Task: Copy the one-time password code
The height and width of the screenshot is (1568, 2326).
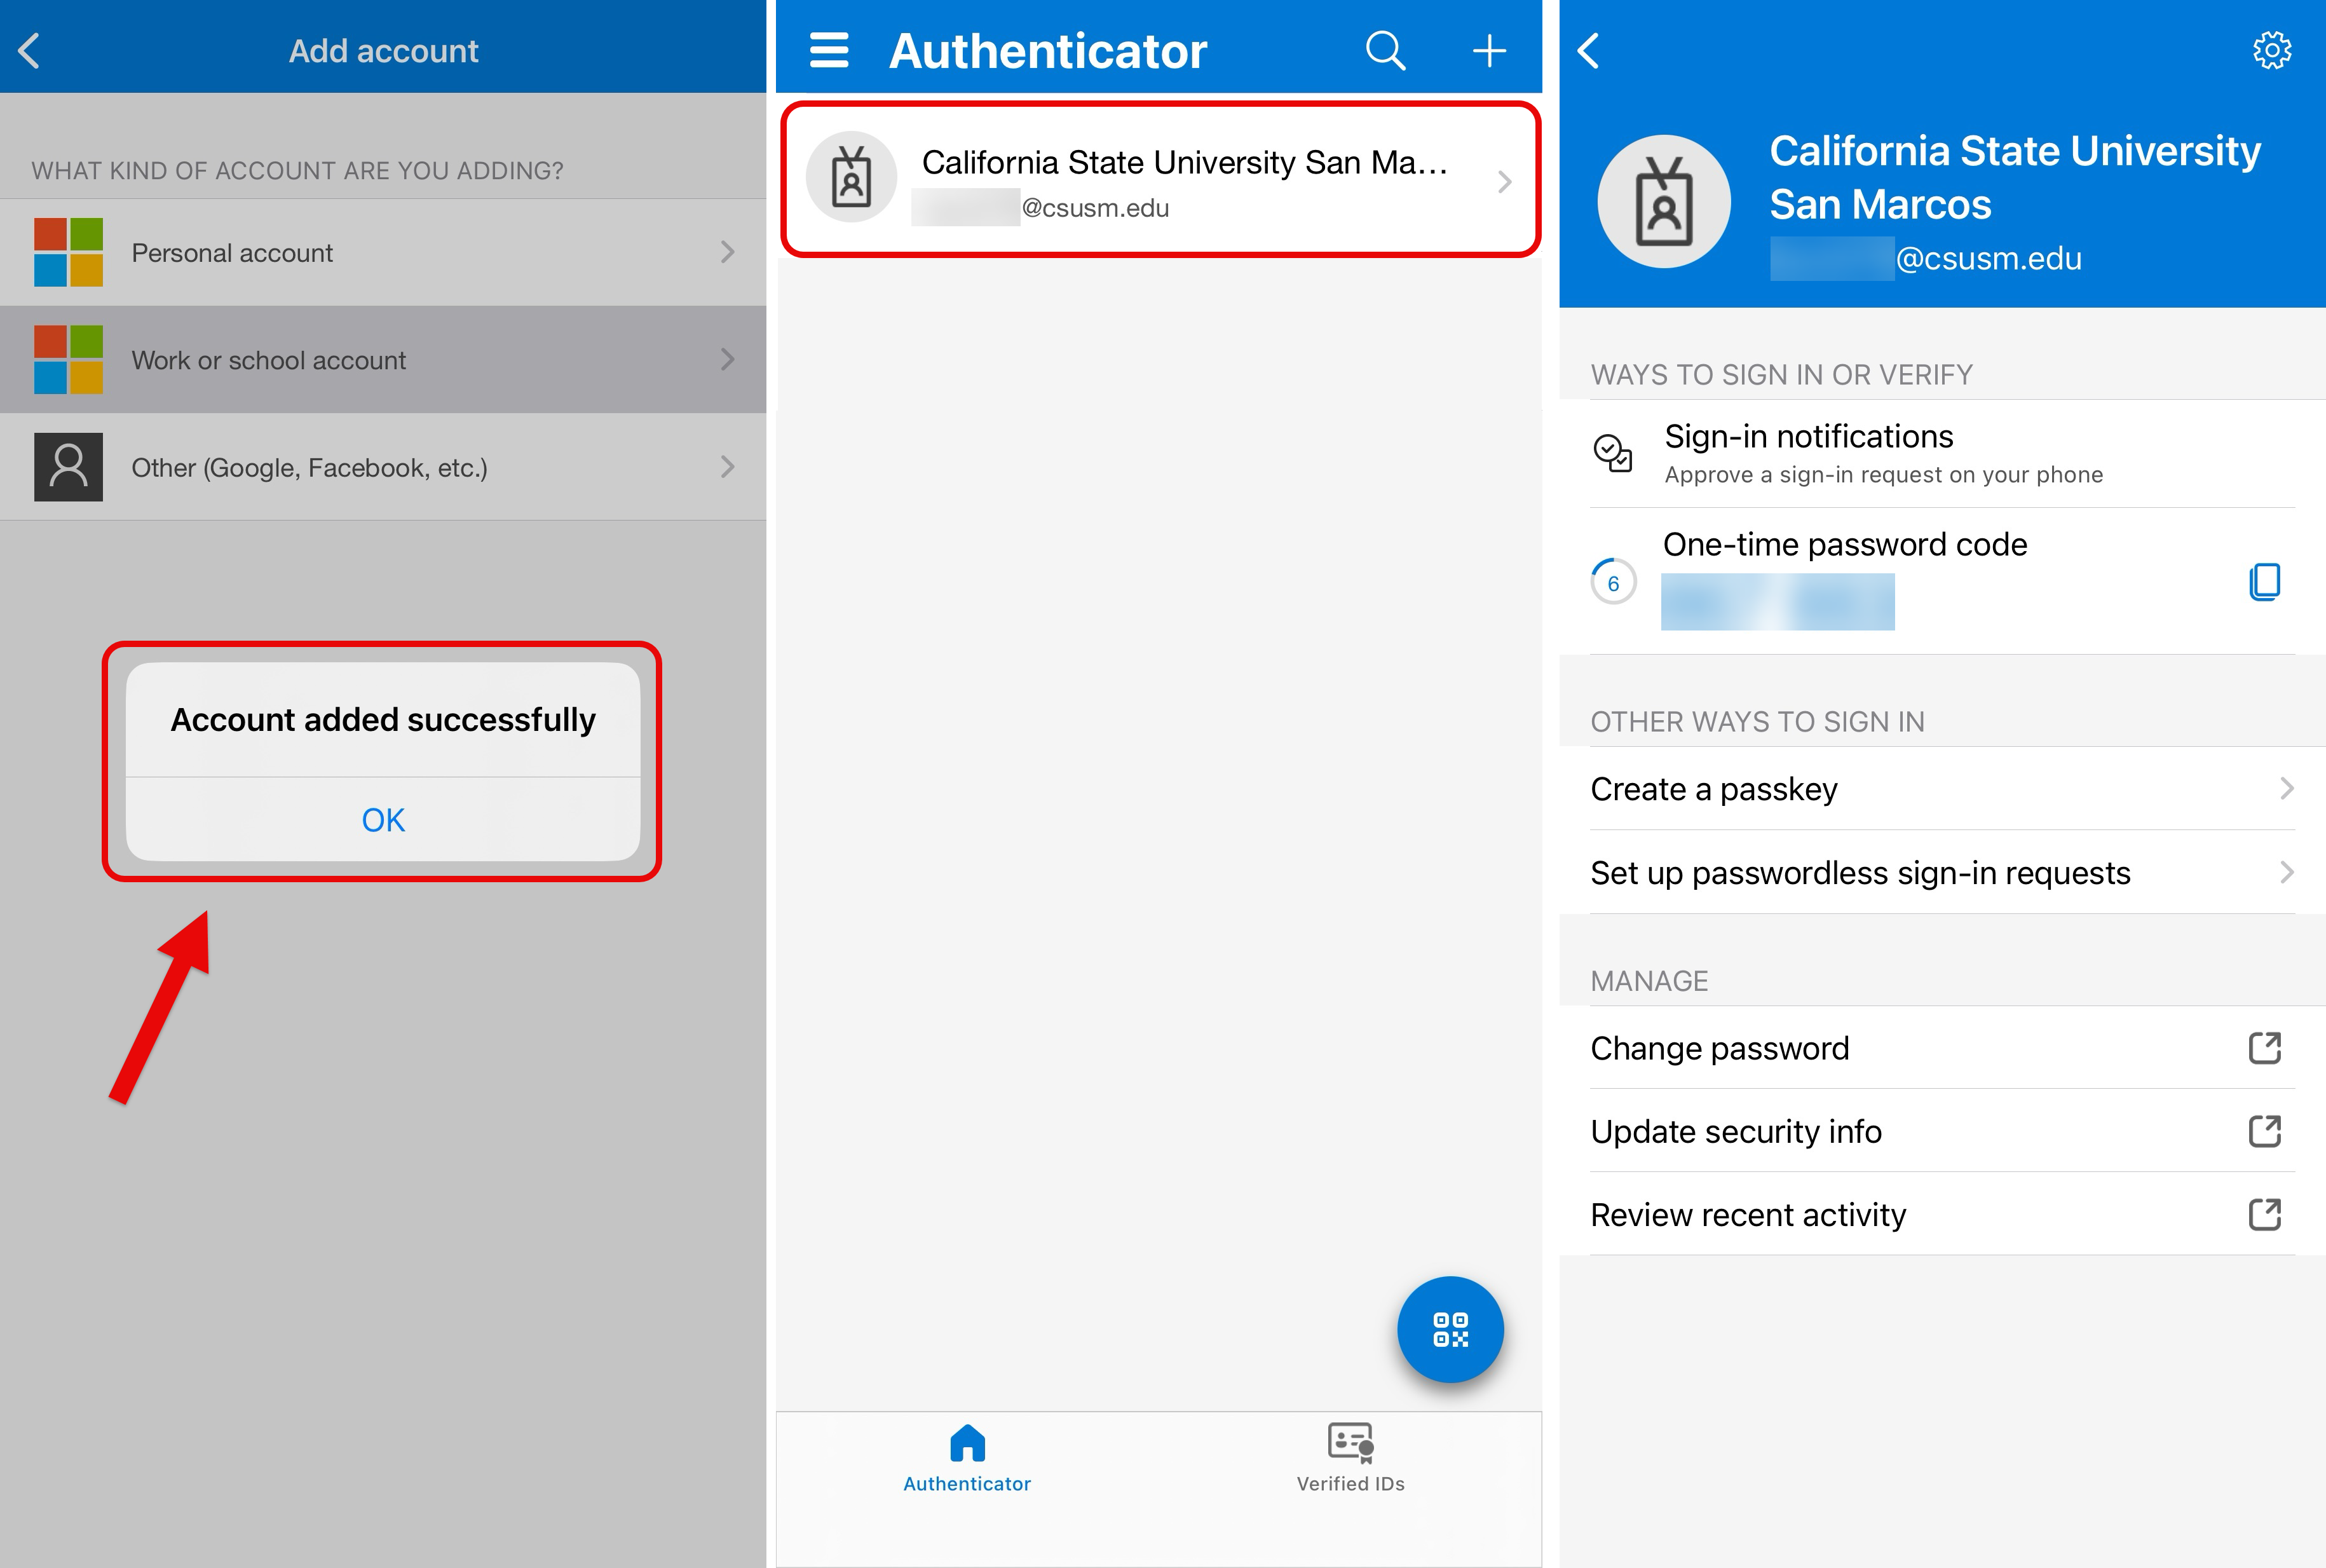Action: click(2264, 581)
